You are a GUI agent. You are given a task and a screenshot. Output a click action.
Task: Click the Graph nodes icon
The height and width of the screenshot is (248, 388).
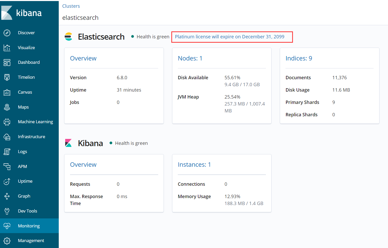click(7, 196)
